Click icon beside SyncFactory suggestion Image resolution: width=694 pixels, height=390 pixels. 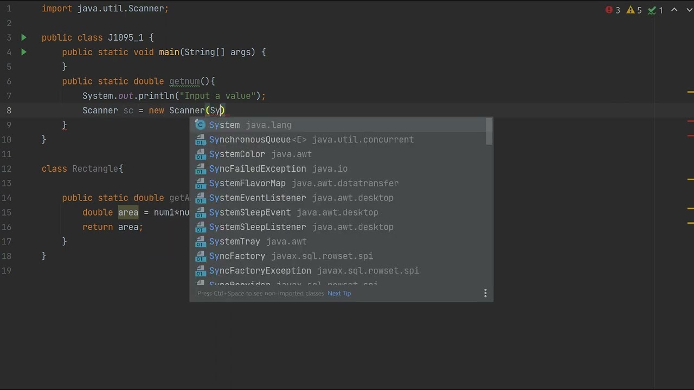200,257
